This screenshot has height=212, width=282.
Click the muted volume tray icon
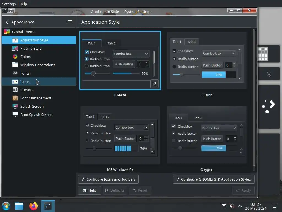coord(232,206)
